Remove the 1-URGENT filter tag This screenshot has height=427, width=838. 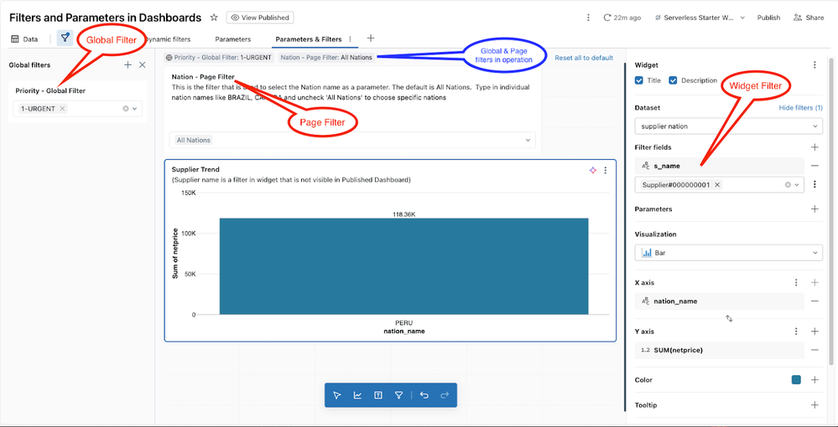coord(63,108)
